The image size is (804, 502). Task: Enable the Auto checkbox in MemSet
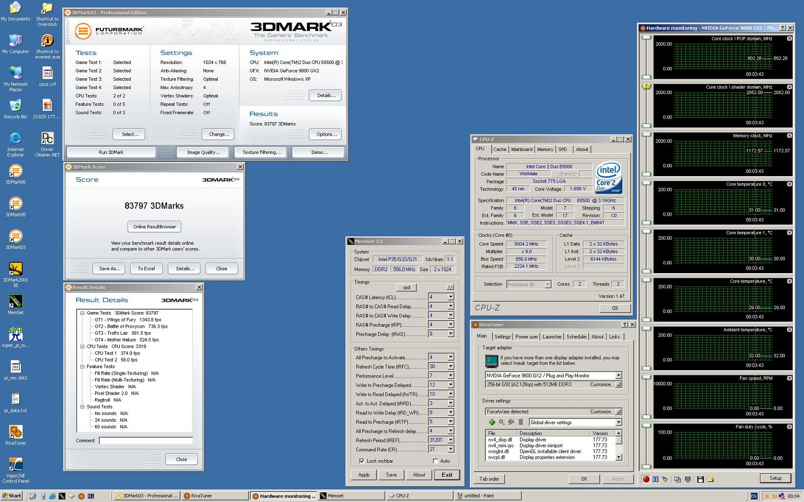coord(435,461)
